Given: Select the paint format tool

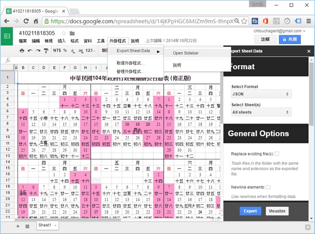Looking at the screenshot, I should coord(46,50).
